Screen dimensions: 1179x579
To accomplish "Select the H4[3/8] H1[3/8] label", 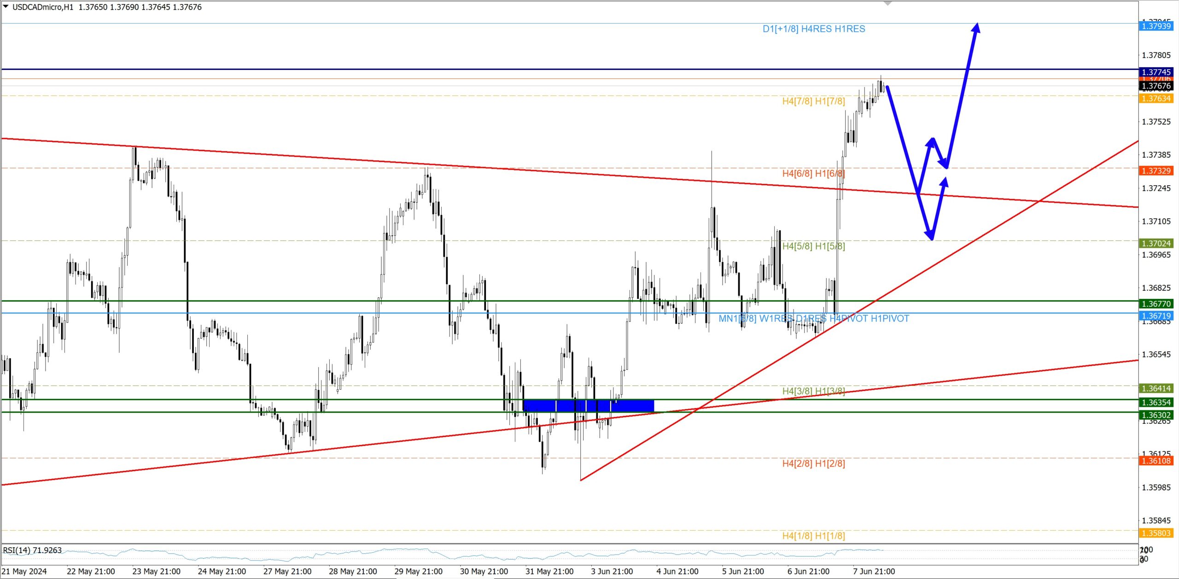I will 813,391.
